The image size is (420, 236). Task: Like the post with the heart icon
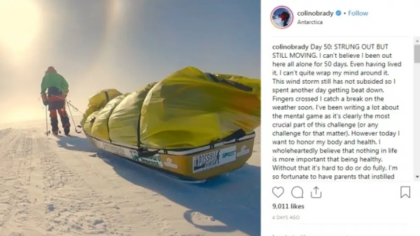278,192
